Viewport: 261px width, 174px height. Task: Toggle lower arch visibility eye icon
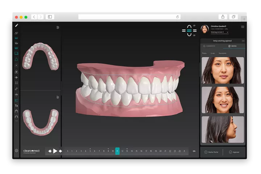click(x=194, y=35)
